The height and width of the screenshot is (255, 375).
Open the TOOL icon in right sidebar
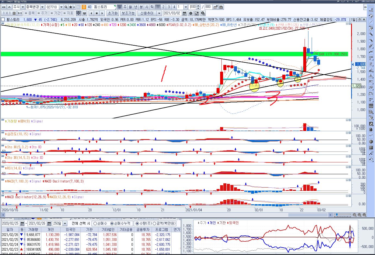pyautogui.click(x=371, y=9)
